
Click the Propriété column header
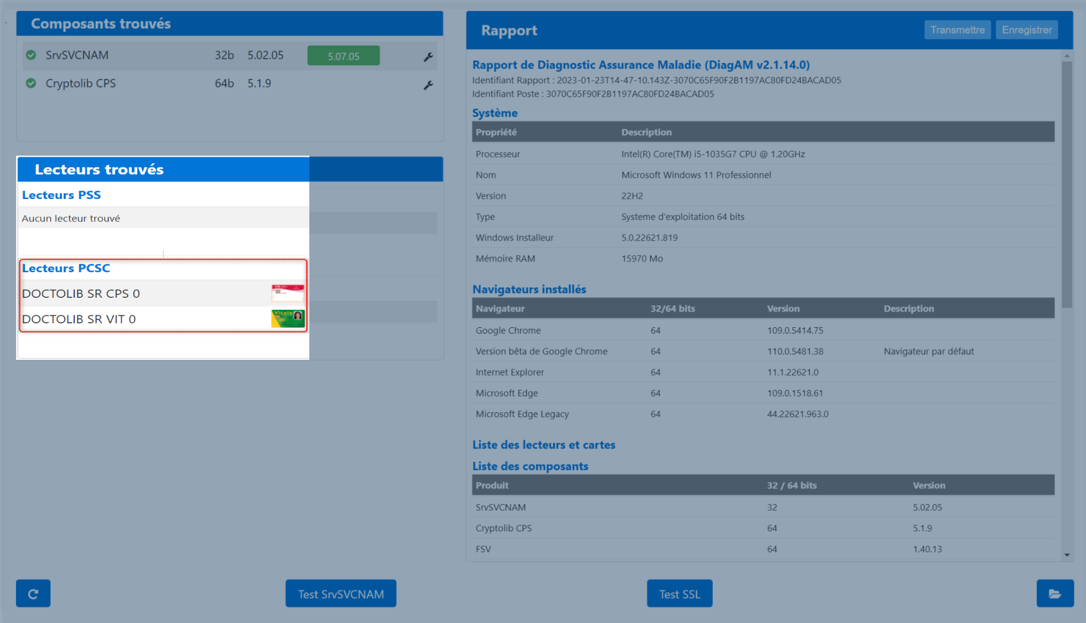pyautogui.click(x=496, y=132)
